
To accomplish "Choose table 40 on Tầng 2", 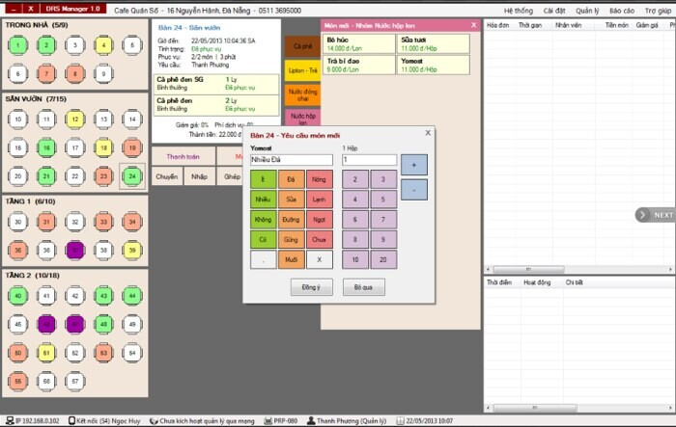I will click(x=17, y=296).
